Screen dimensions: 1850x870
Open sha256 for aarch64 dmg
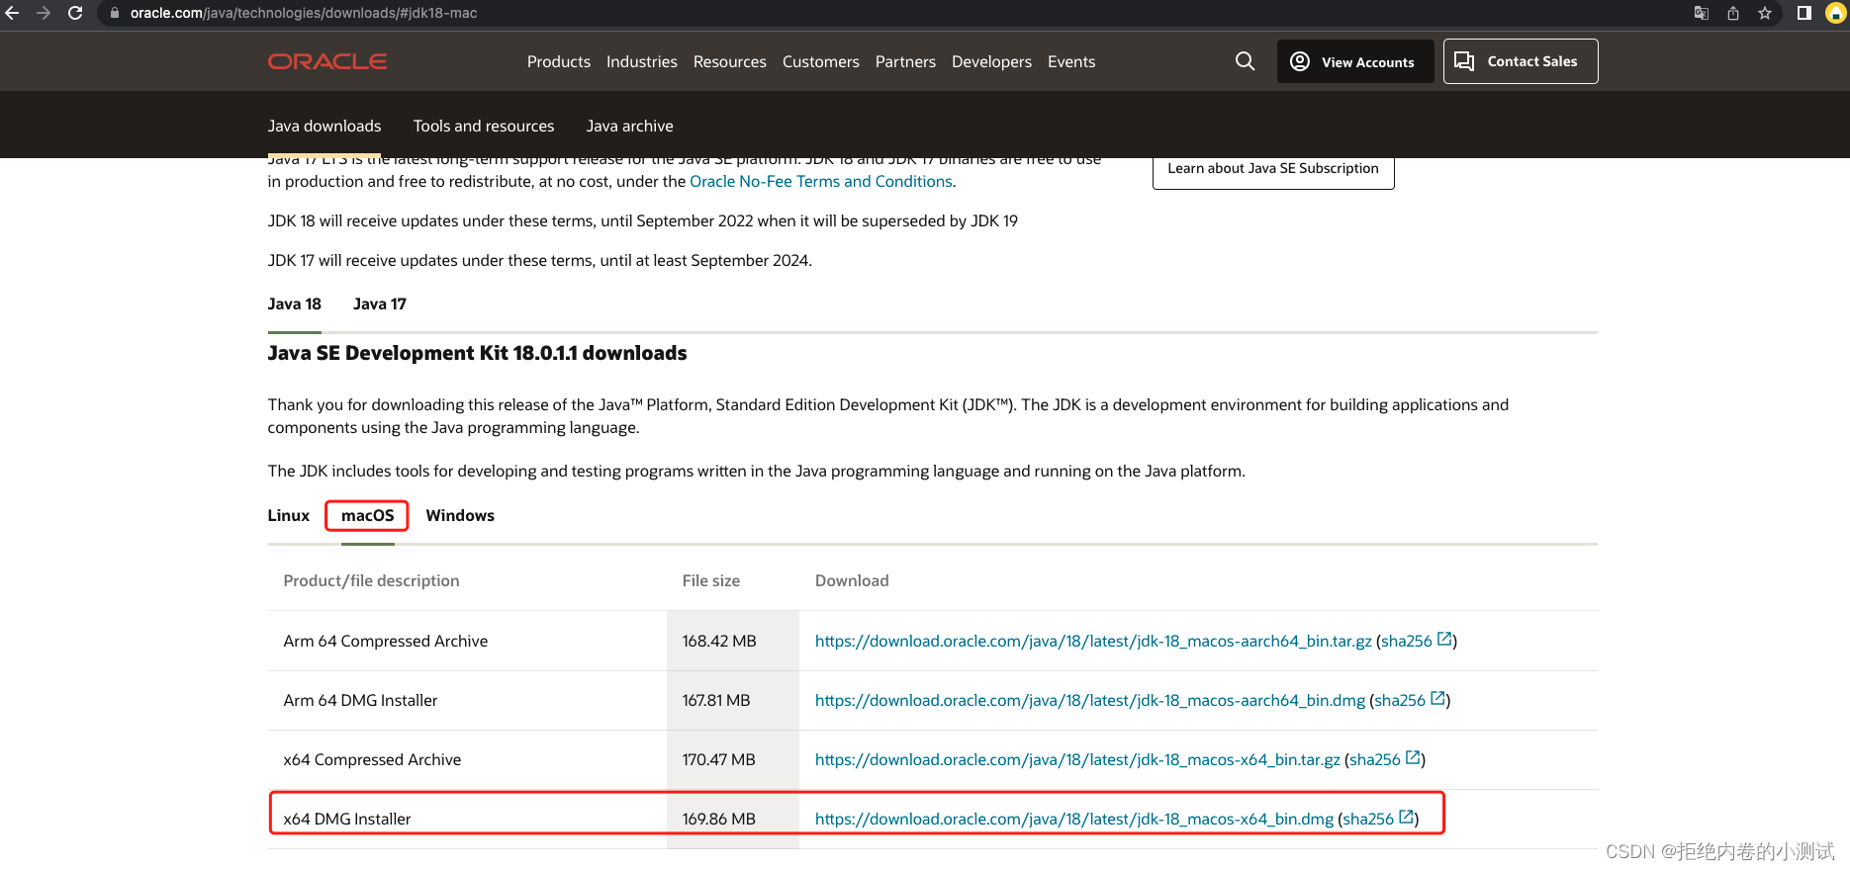point(1410,700)
